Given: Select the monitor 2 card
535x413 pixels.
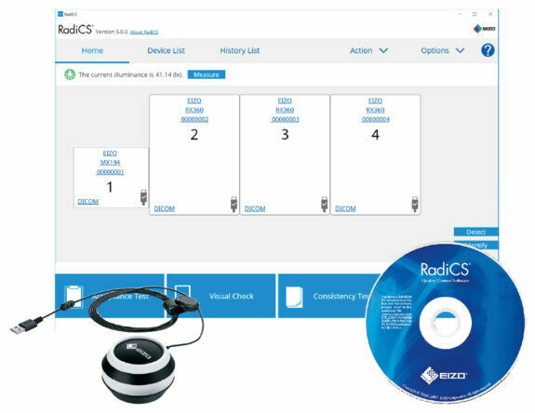Looking at the screenshot, I should click(194, 154).
